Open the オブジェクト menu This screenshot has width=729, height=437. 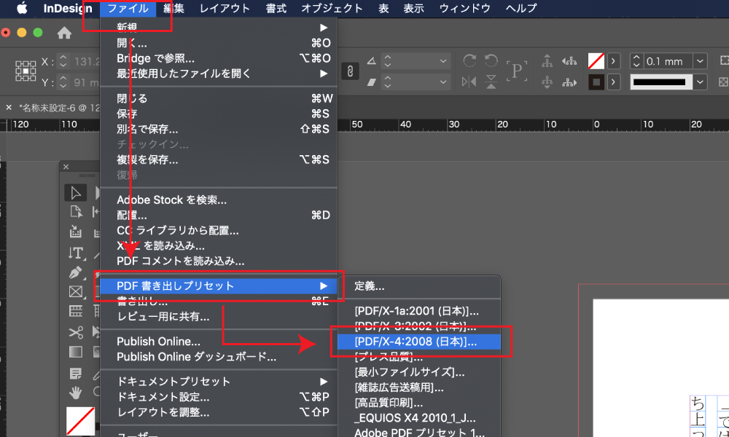pyautogui.click(x=332, y=8)
